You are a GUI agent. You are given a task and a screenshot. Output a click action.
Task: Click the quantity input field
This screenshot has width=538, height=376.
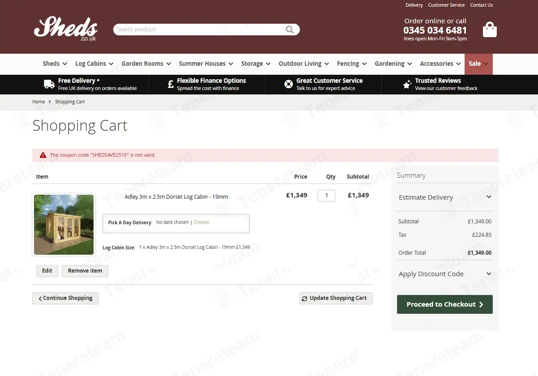point(326,196)
